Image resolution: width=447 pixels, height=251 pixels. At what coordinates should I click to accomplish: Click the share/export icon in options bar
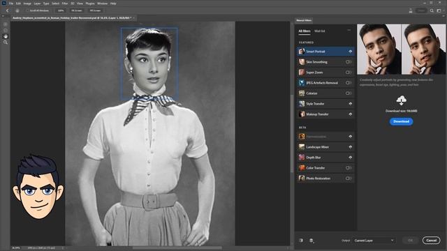click(x=411, y=10)
